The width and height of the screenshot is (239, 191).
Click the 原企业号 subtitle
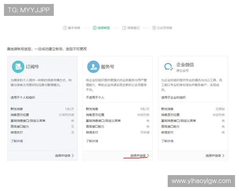pyautogui.click(x=182, y=71)
